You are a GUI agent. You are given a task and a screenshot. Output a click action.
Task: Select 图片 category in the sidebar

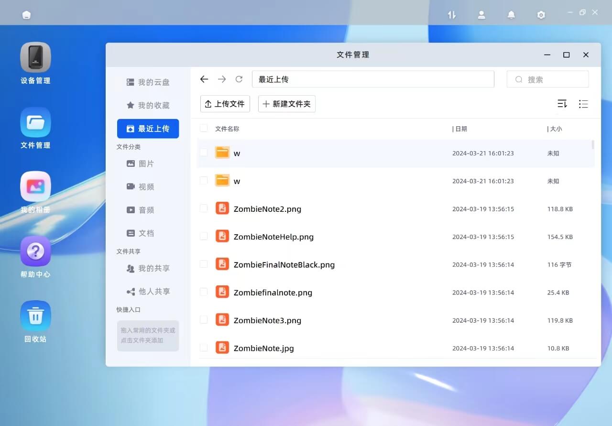[x=141, y=164]
